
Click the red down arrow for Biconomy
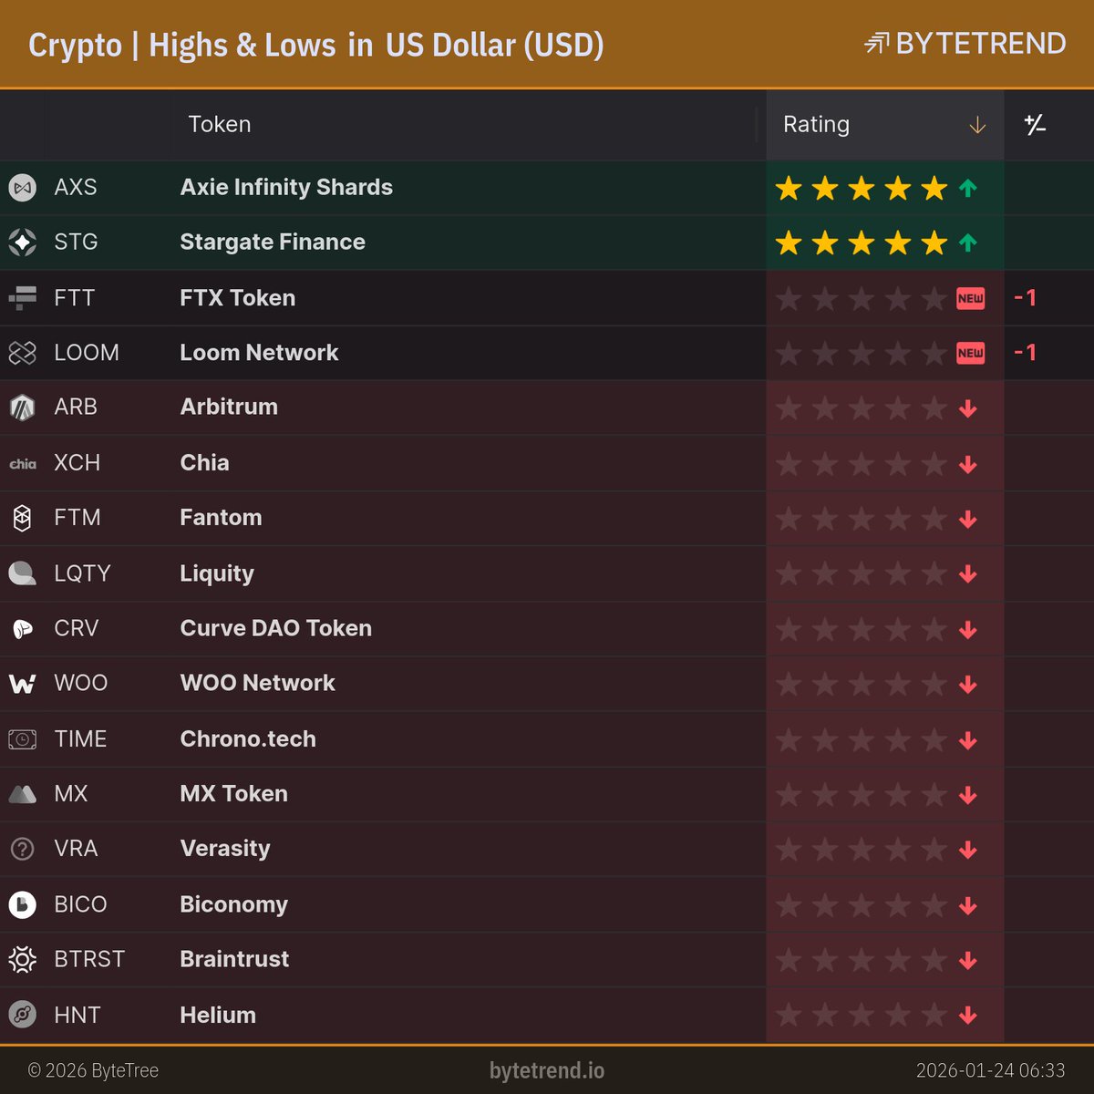(x=968, y=905)
